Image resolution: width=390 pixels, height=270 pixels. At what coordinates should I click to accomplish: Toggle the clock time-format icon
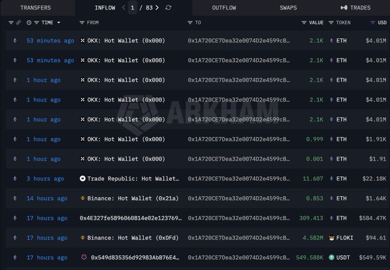pyautogui.click(x=29, y=22)
